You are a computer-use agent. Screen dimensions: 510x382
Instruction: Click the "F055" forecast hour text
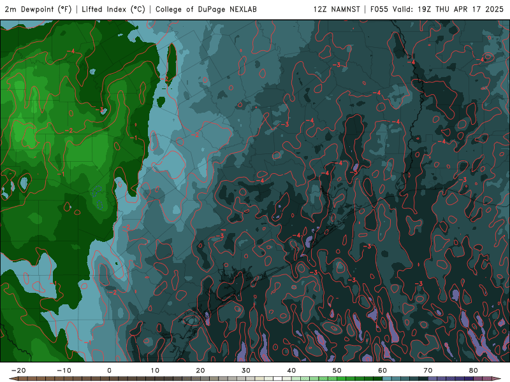(x=379, y=10)
